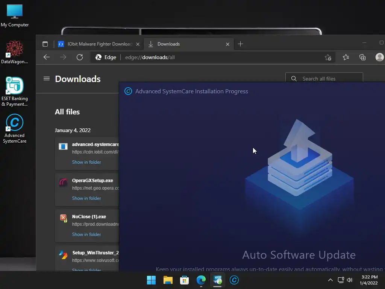Screen dimensions: 385x289
Task: Show OperaGXSetup.exe in folder
Action: pyautogui.click(x=86, y=198)
